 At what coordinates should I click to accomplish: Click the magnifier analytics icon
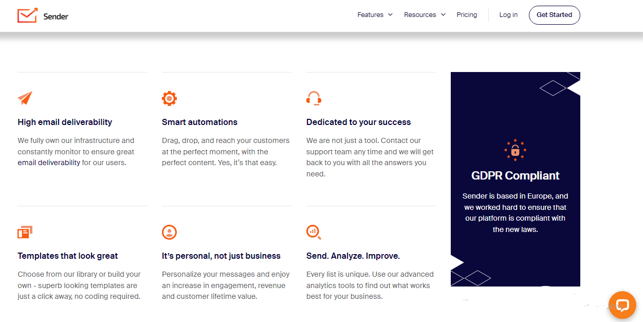coord(314,232)
